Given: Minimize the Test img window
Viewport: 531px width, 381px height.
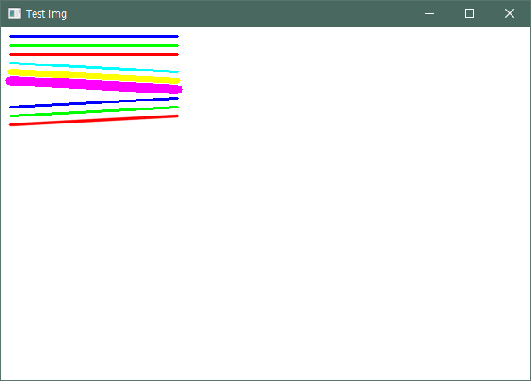Looking at the screenshot, I should 430,13.
